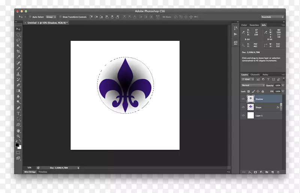Select the Move tool
Image resolution: width=300 pixels, height=193 pixels.
point(18,29)
